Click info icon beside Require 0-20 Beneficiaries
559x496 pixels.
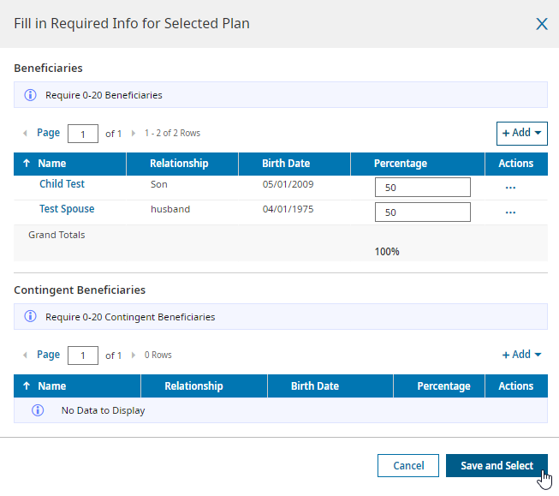click(x=30, y=95)
